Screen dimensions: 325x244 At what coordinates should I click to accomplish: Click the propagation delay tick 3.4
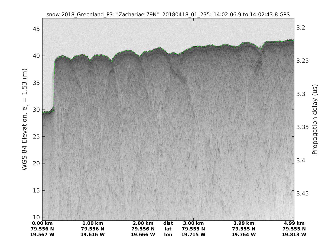[x=301, y=160]
